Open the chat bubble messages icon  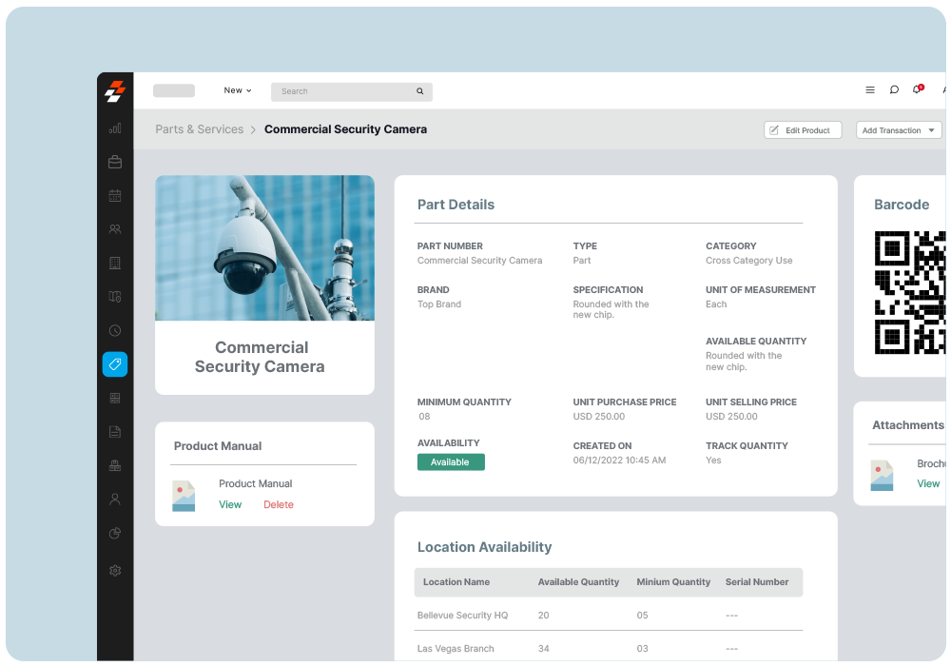(x=894, y=90)
